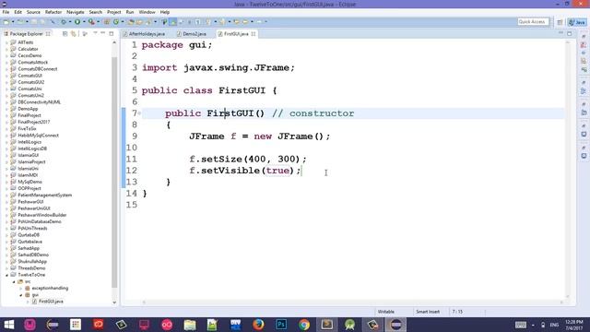Click the Save toolbar icon

34,22
